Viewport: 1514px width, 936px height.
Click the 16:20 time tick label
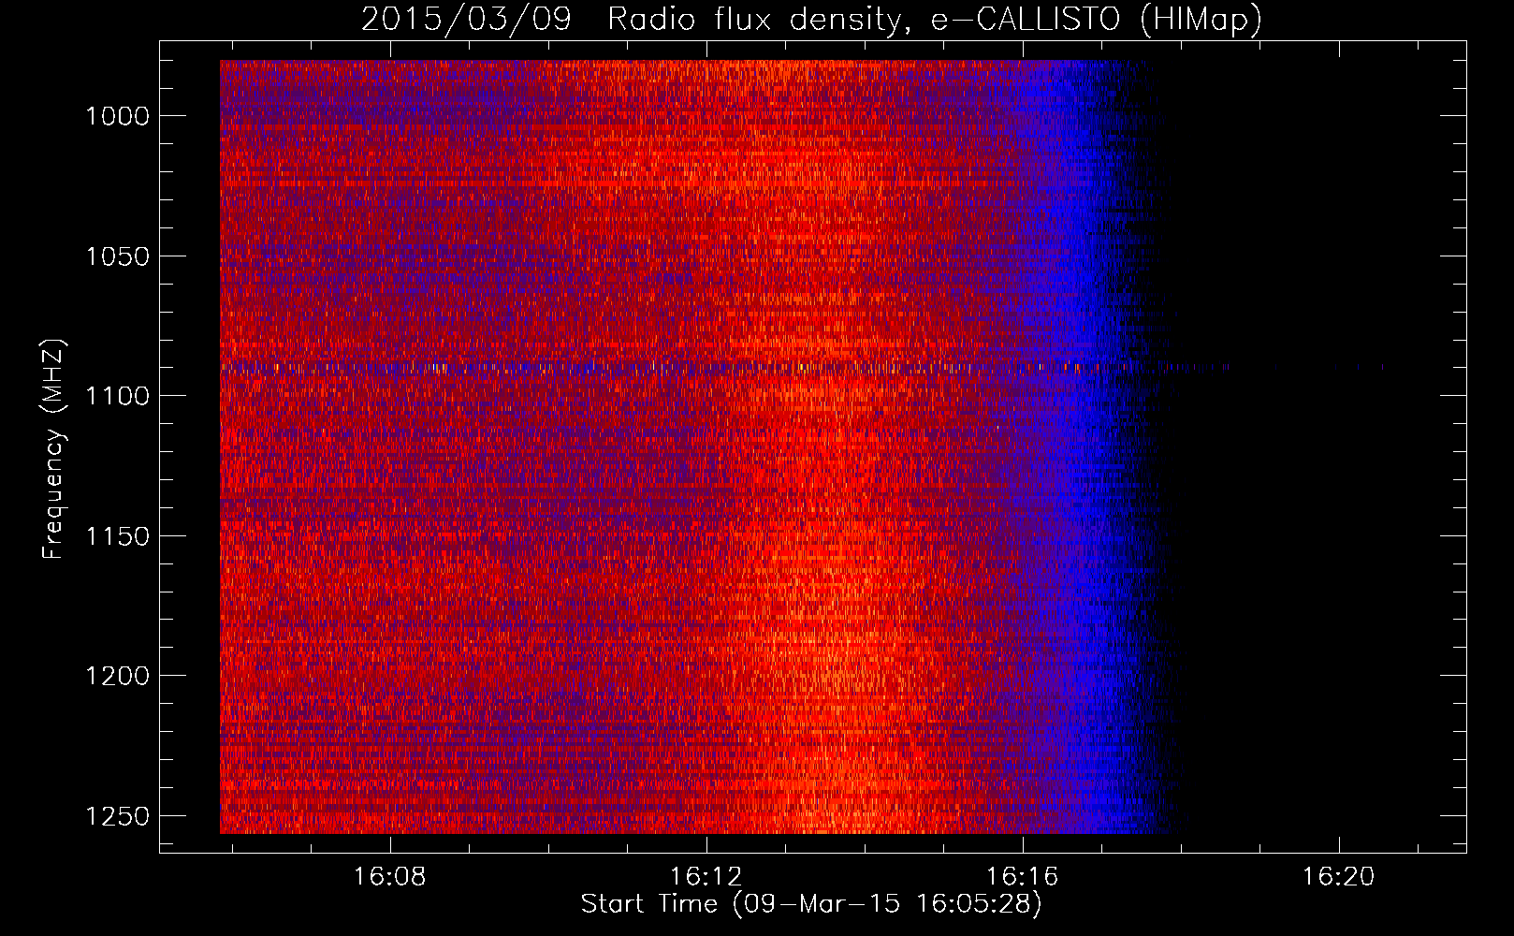click(x=1339, y=876)
